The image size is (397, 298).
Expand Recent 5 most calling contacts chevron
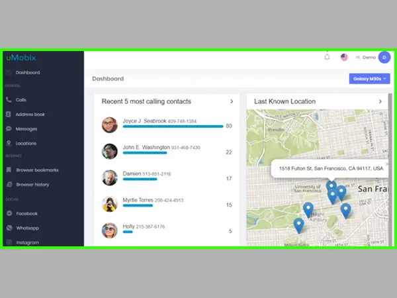tap(232, 101)
